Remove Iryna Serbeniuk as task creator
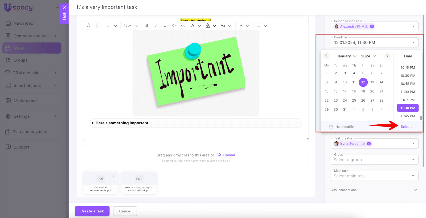The width and height of the screenshot is (426, 218). pos(369,144)
